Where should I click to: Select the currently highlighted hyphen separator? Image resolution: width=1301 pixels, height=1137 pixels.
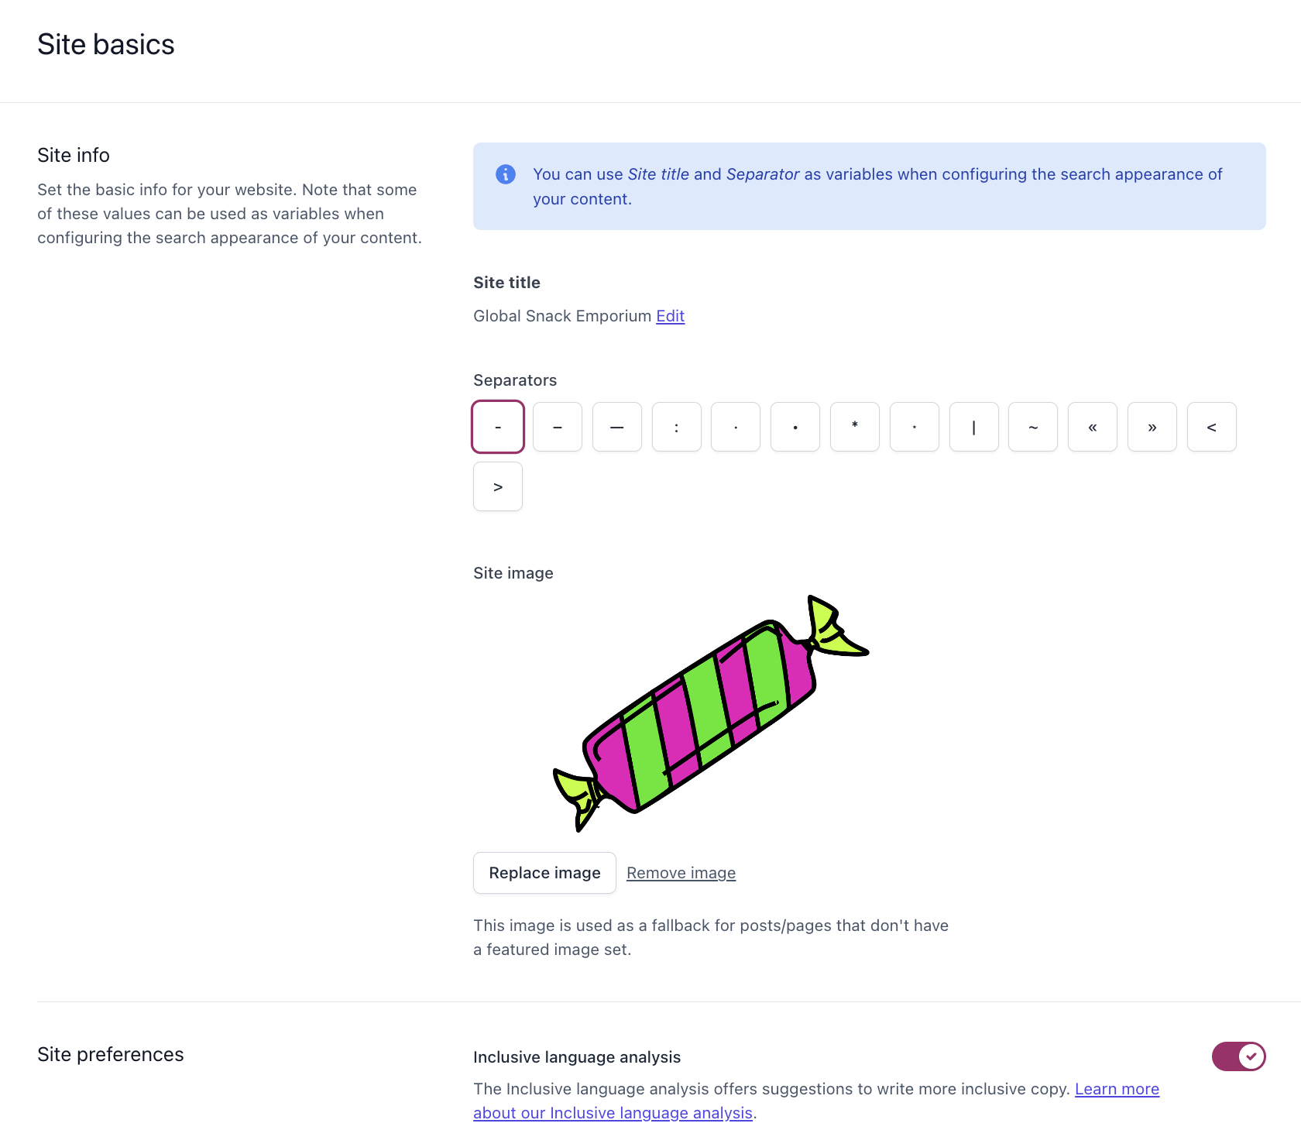(498, 427)
